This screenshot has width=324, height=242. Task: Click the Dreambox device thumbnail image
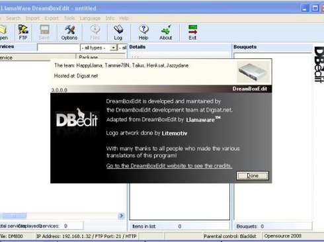click(253, 72)
